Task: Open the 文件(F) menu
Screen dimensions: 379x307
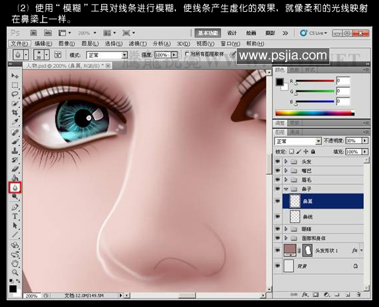Action: coord(20,44)
